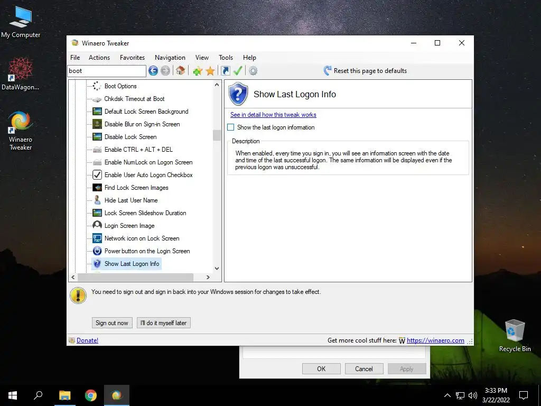Click the tree's scroll down arrow
541x406 pixels.
click(217, 268)
